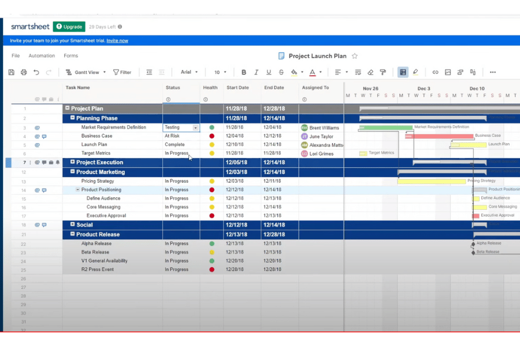Open the Forms menu
The width and height of the screenshot is (520, 346).
[71, 55]
